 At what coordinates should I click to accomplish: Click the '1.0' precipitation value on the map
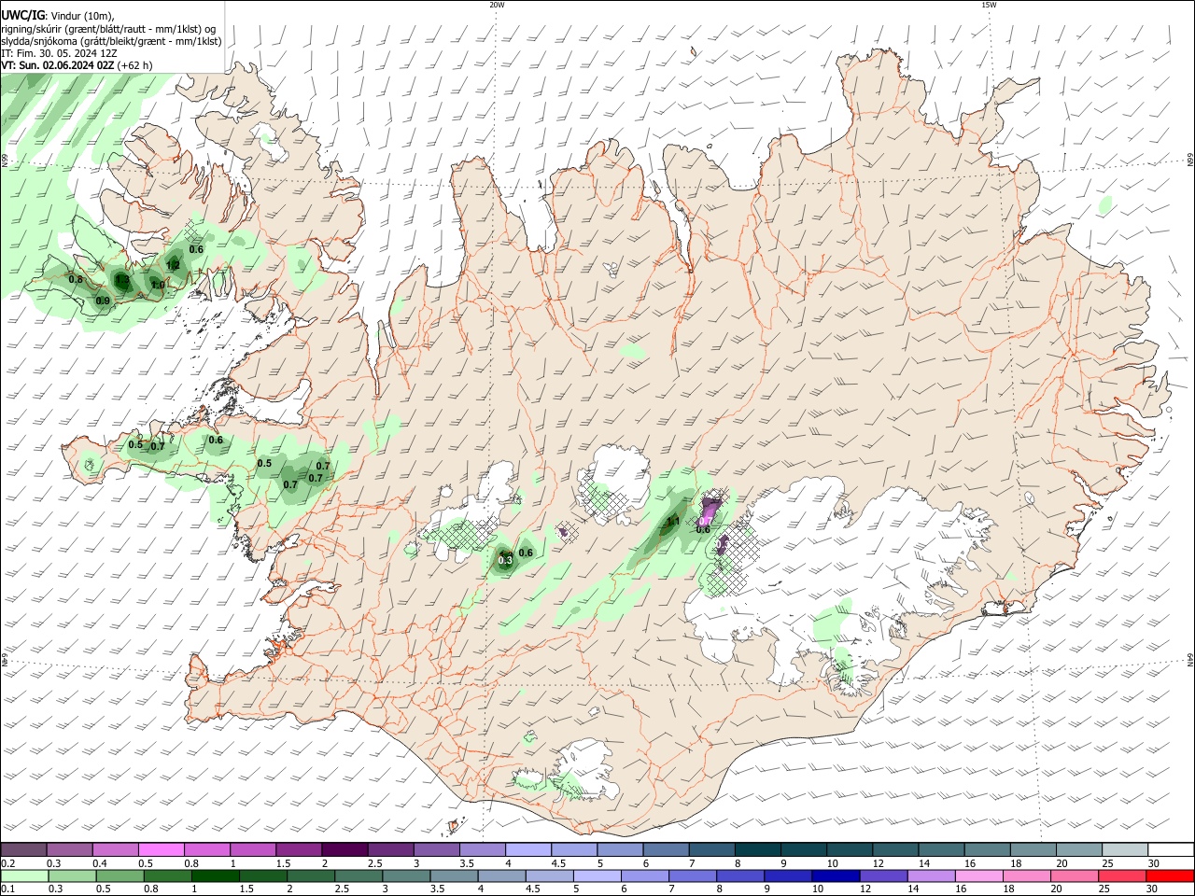tap(158, 285)
